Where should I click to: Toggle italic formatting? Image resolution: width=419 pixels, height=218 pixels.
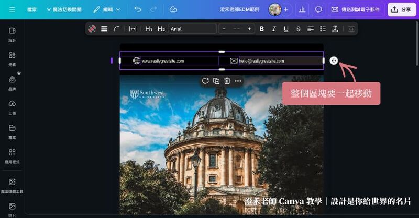[x=274, y=29]
